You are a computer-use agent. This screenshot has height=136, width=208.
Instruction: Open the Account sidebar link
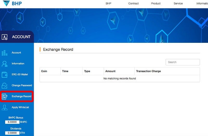coord(16,53)
